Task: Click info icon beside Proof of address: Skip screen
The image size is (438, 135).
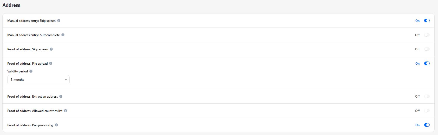Action: pos(51,49)
